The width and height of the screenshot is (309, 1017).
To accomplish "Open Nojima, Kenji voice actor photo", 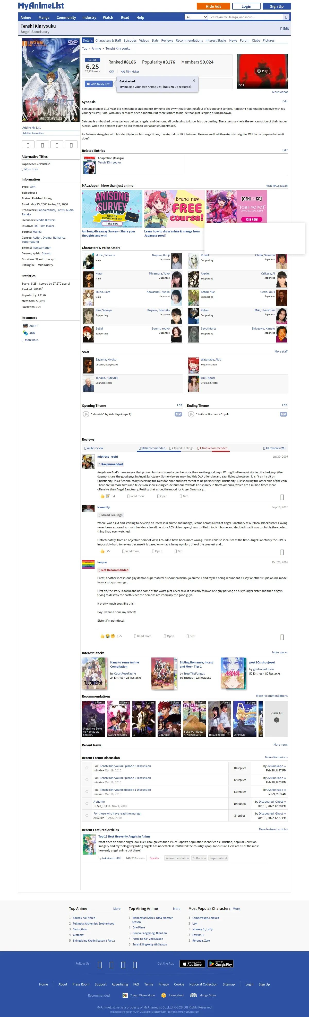I will click(x=176, y=261).
